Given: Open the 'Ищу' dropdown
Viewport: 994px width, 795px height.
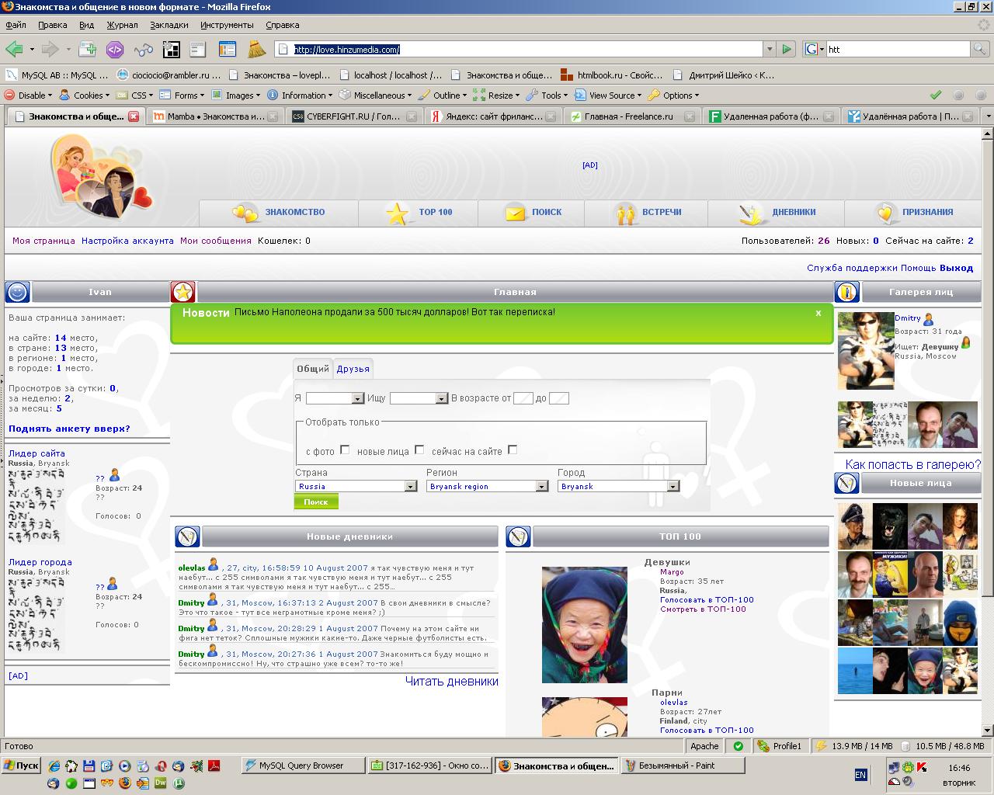Looking at the screenshot, I should (419, 398).
